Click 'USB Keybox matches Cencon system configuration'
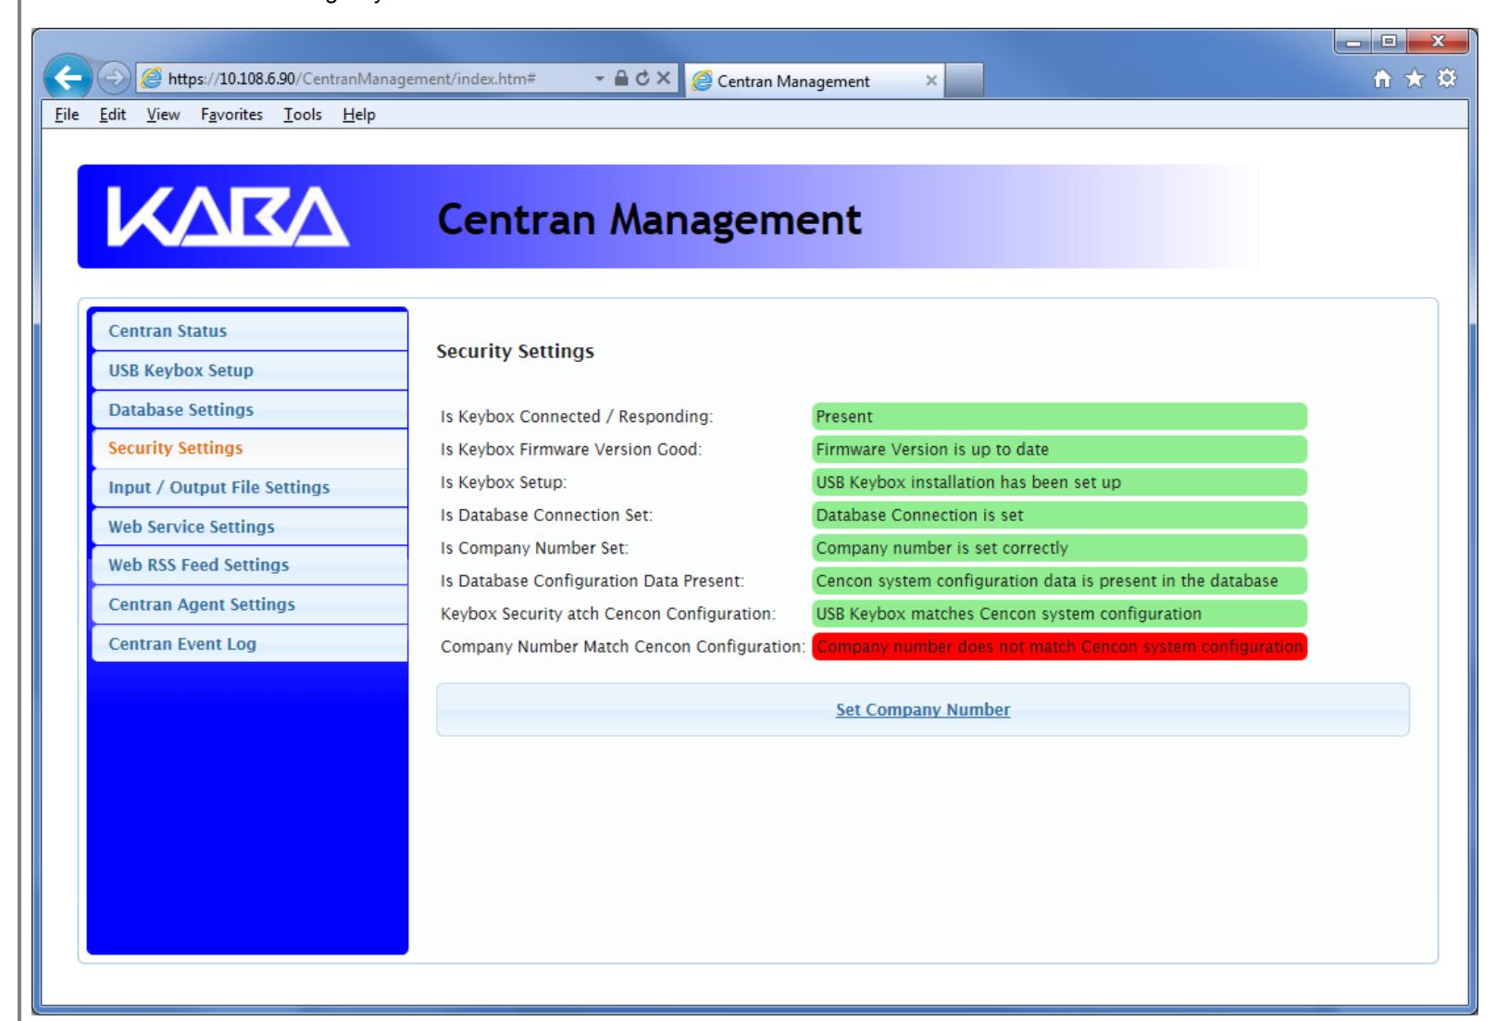The height and width of the screenshot is (1021, 1496). (1059, 614)
